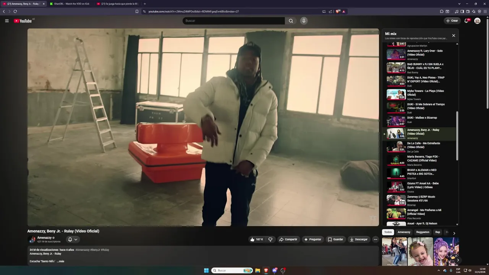Select the Rap filter chip
The image size is (489, 275).
pyautogui.click(x=437, y=232)
